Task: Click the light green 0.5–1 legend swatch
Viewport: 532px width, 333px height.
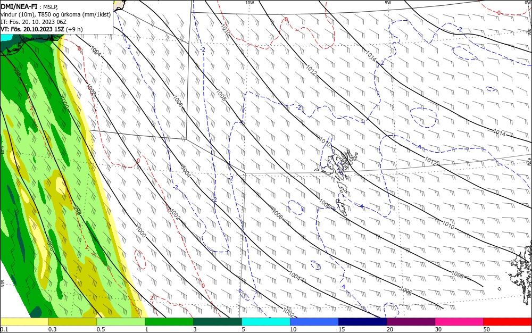Action: pos(121,322)
